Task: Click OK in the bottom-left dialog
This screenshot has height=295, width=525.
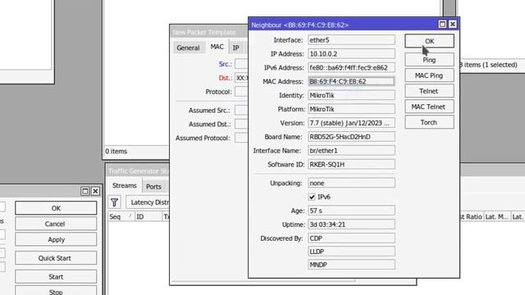Action: (56, 208)
